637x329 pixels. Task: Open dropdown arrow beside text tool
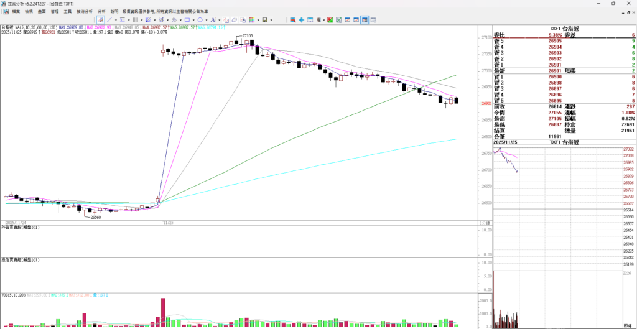219,20
